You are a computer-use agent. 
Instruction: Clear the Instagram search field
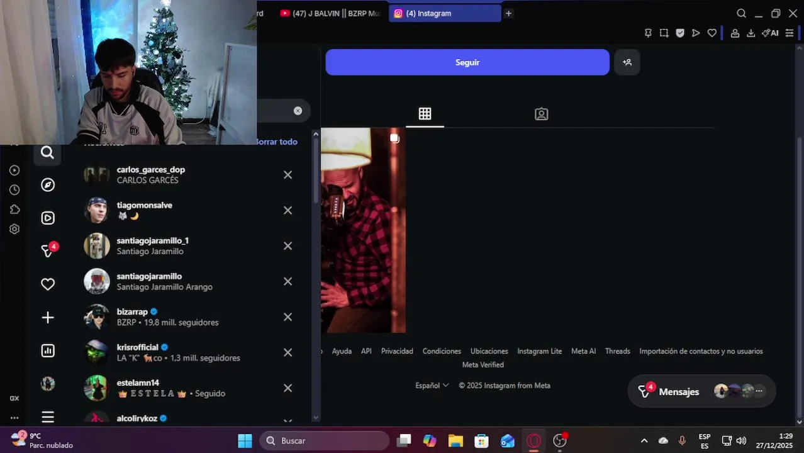tap(298, 111)
